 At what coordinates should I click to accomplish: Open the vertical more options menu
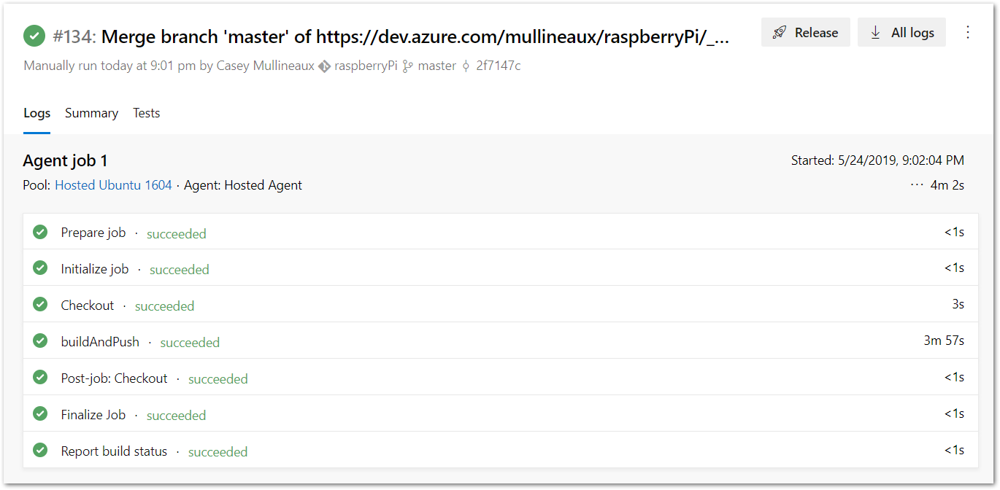[x=968, y=32]
